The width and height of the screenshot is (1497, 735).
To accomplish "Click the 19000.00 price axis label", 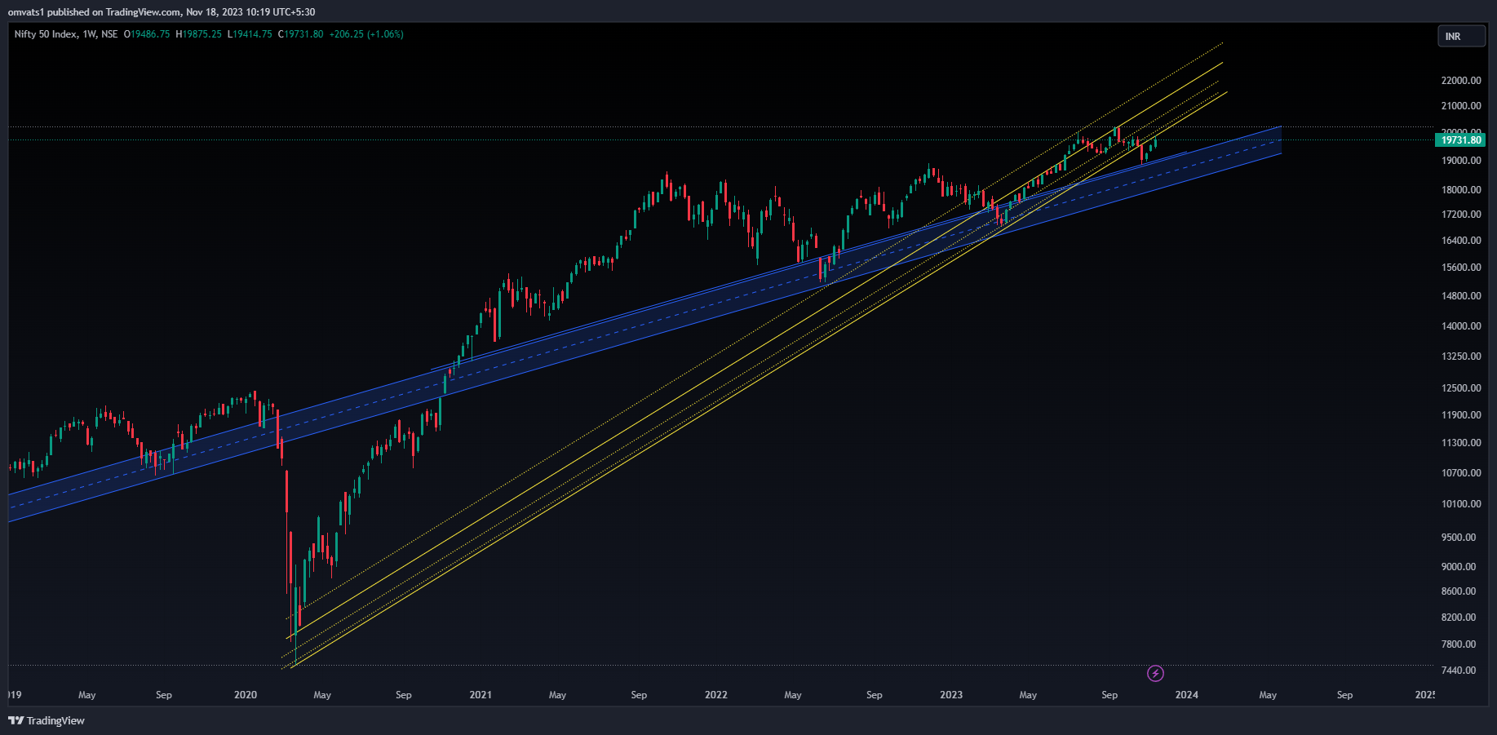I will [1461, 161].
